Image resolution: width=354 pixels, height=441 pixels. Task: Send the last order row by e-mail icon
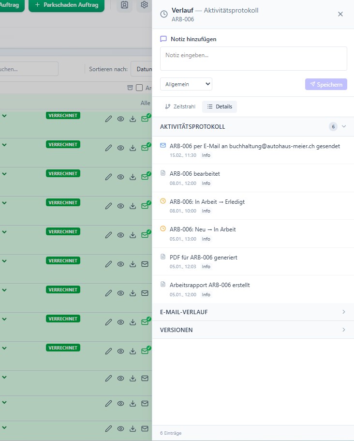point(145,428)
